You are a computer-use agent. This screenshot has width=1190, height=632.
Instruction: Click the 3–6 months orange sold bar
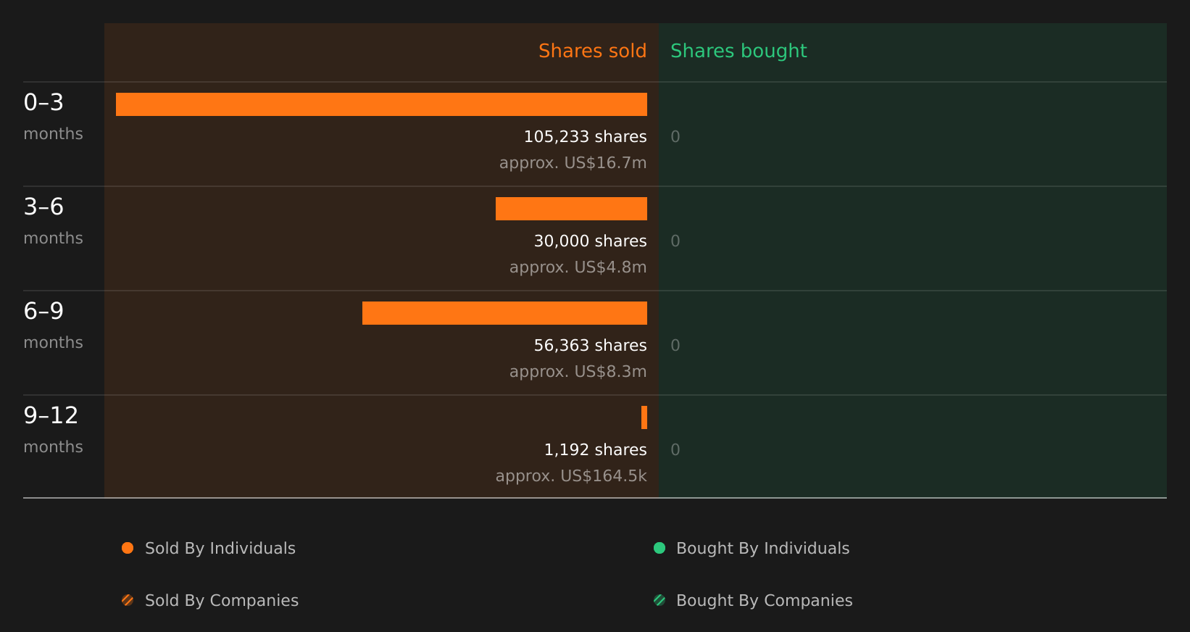click(x=571, y=209)
